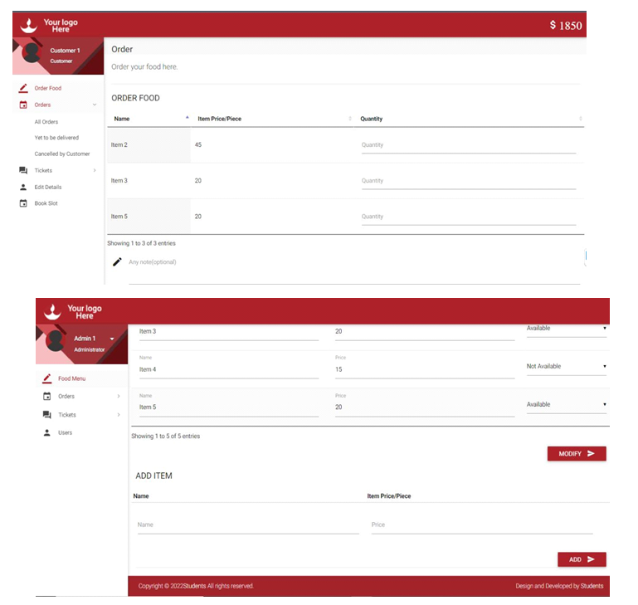Expand the customer Tickets menu chevron

pos(95,170)
